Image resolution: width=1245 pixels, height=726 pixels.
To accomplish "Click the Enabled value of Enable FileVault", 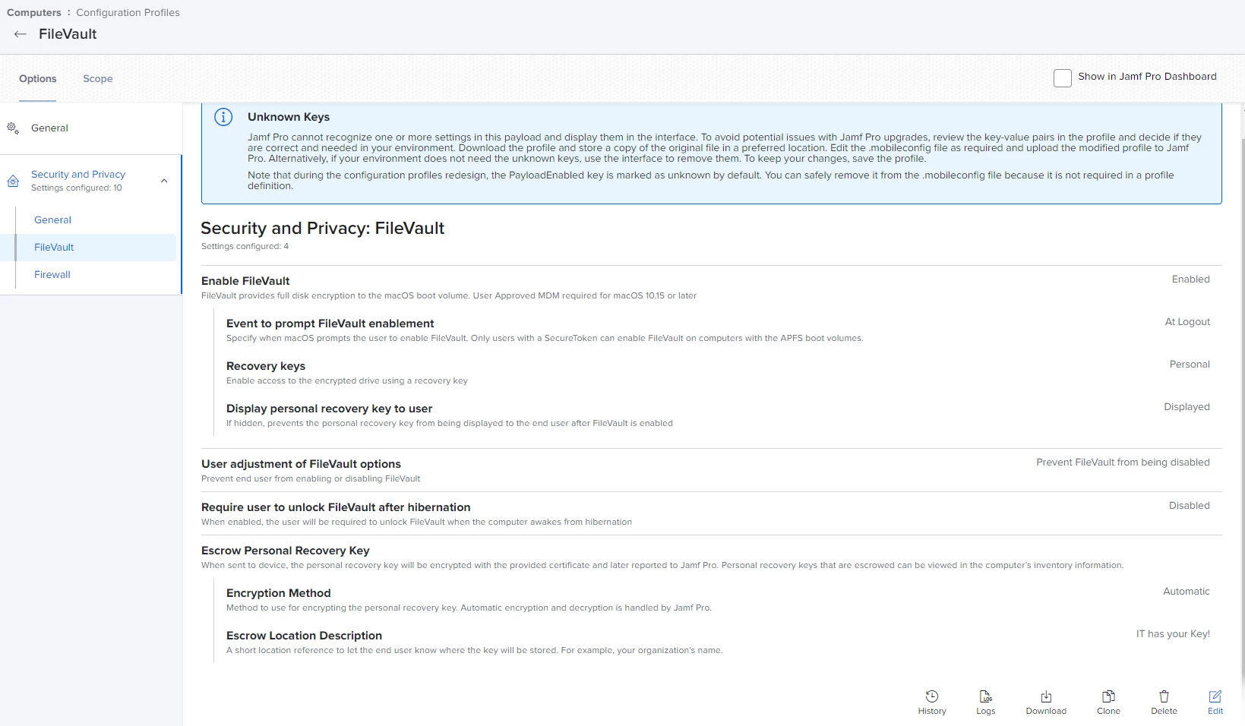I will (1190, 279).
